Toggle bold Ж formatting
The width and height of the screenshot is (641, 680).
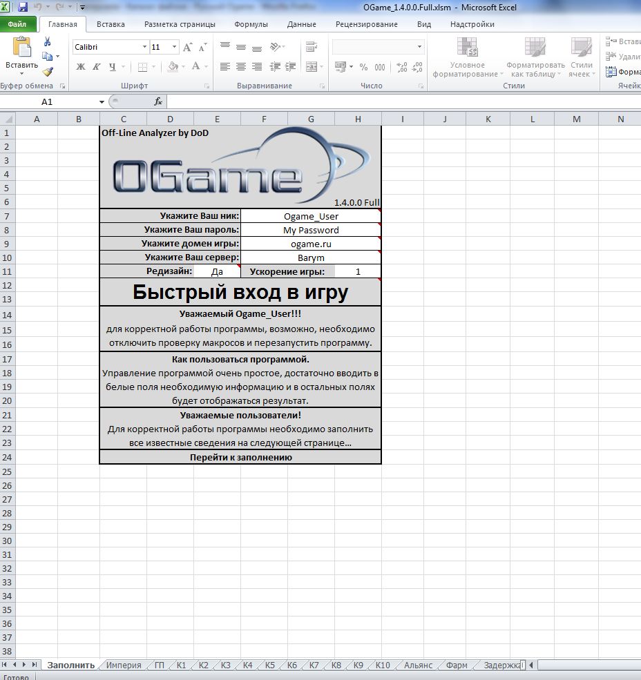81,67
